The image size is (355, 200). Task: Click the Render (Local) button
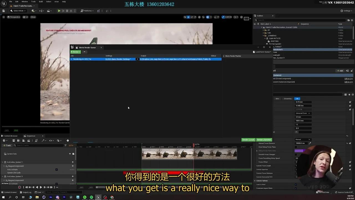248,140
